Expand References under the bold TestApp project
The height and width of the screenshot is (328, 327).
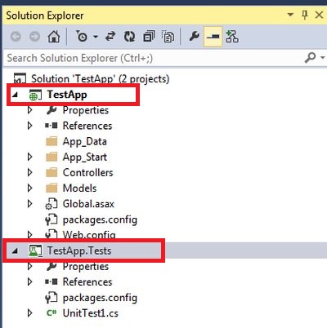click(x=30, y=126)
